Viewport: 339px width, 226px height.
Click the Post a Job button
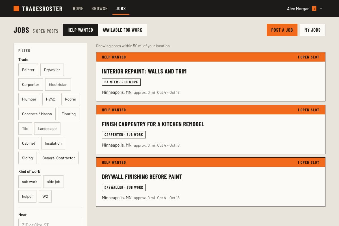(282, 30)
